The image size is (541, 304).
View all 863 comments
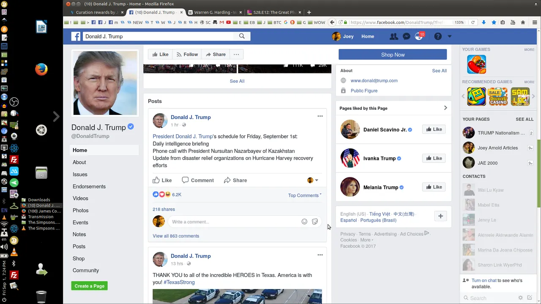click(x=176, y=236)
